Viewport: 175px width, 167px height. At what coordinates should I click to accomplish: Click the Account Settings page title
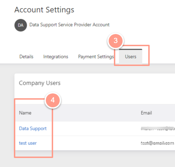click(44, 10)
